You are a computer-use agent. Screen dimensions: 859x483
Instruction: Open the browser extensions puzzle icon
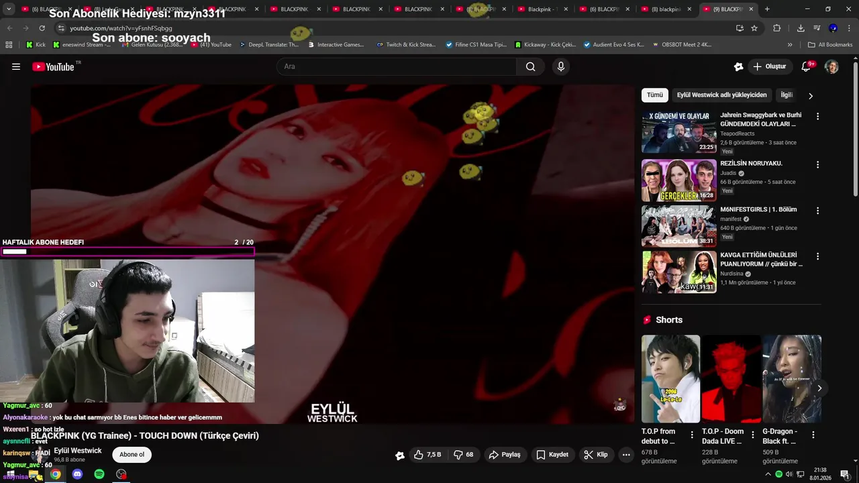[x=777, y=28]
